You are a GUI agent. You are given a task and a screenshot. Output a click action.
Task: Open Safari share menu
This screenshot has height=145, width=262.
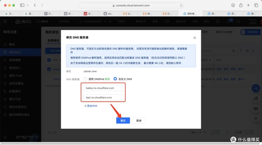(241, 5)
